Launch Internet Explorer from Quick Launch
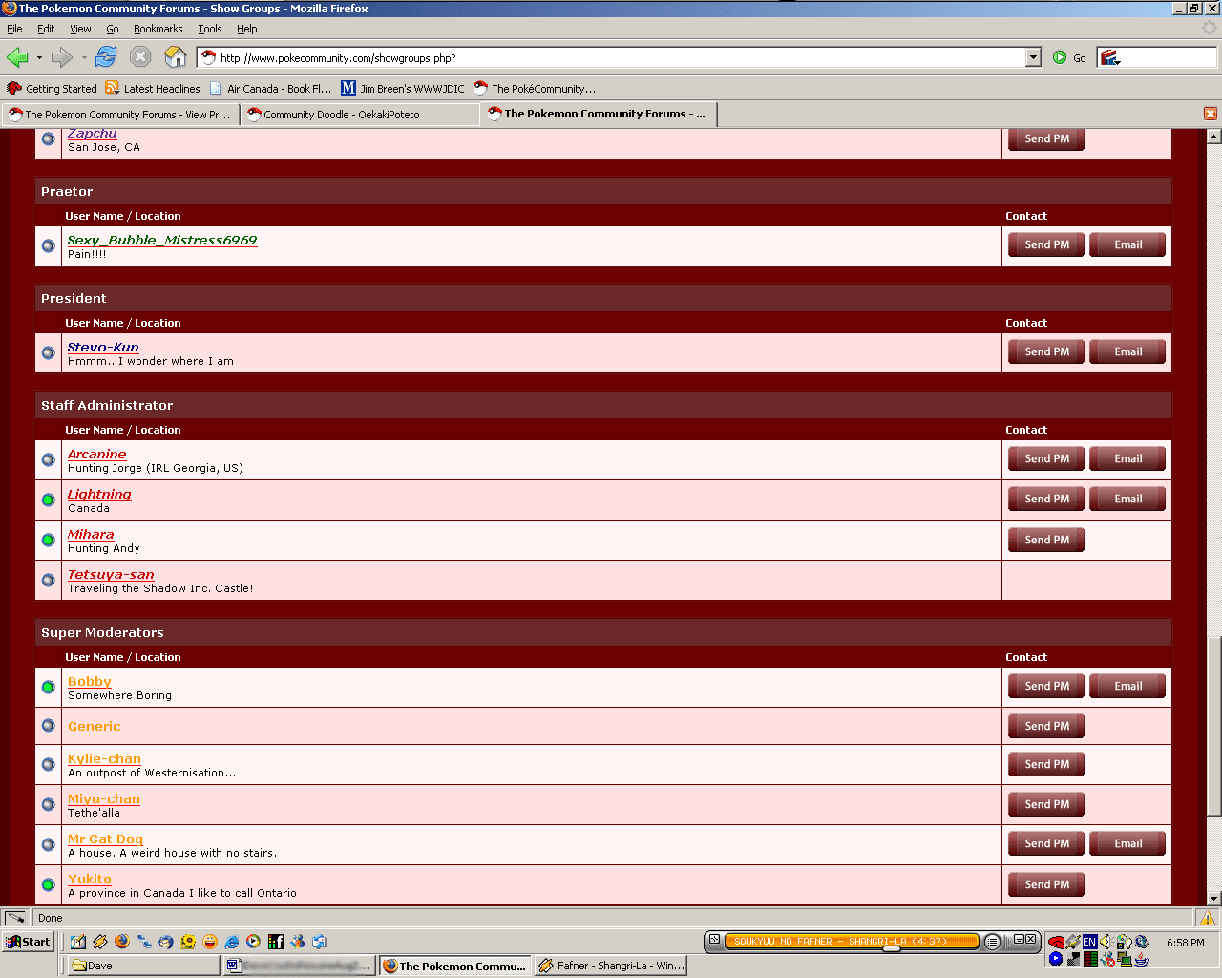Image resolution: width=1222 pixels, height=978 pixels. 231,942
